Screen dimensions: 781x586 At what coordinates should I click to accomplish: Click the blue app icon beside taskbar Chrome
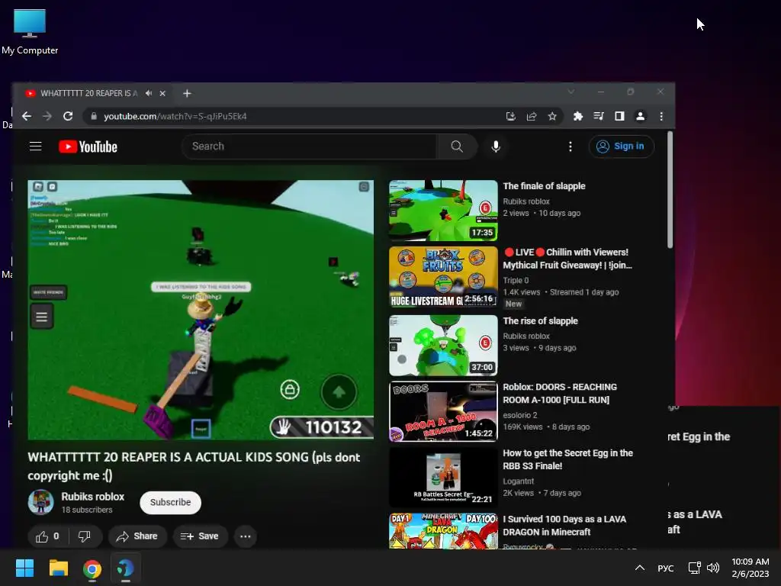tap(126, 568)
